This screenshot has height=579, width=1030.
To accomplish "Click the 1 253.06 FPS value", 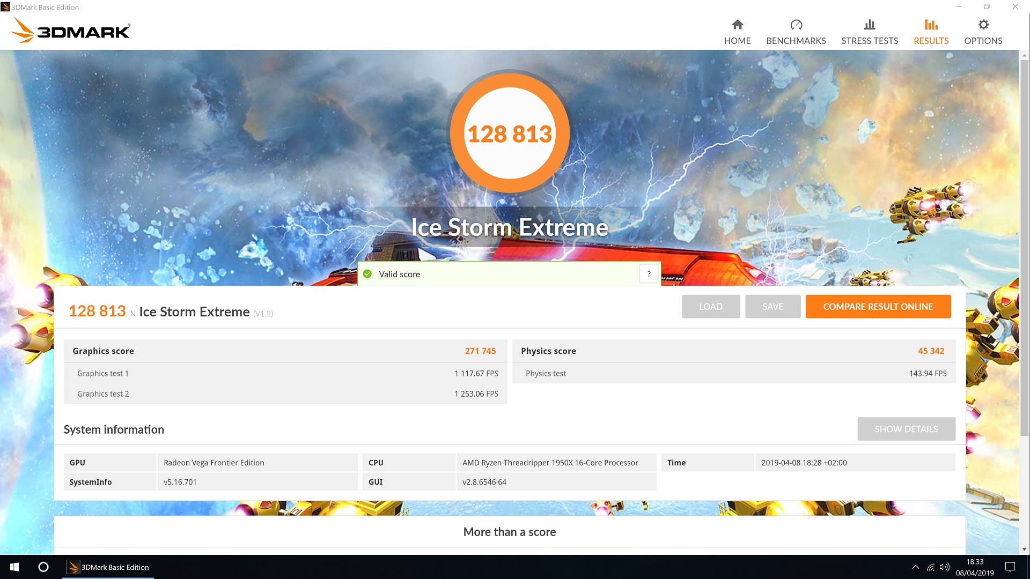I will (476, 394).
